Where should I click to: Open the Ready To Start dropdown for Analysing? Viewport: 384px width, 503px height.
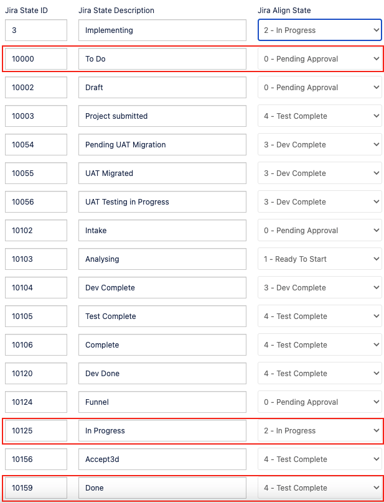pyautogui.click(x=319, y=259)
